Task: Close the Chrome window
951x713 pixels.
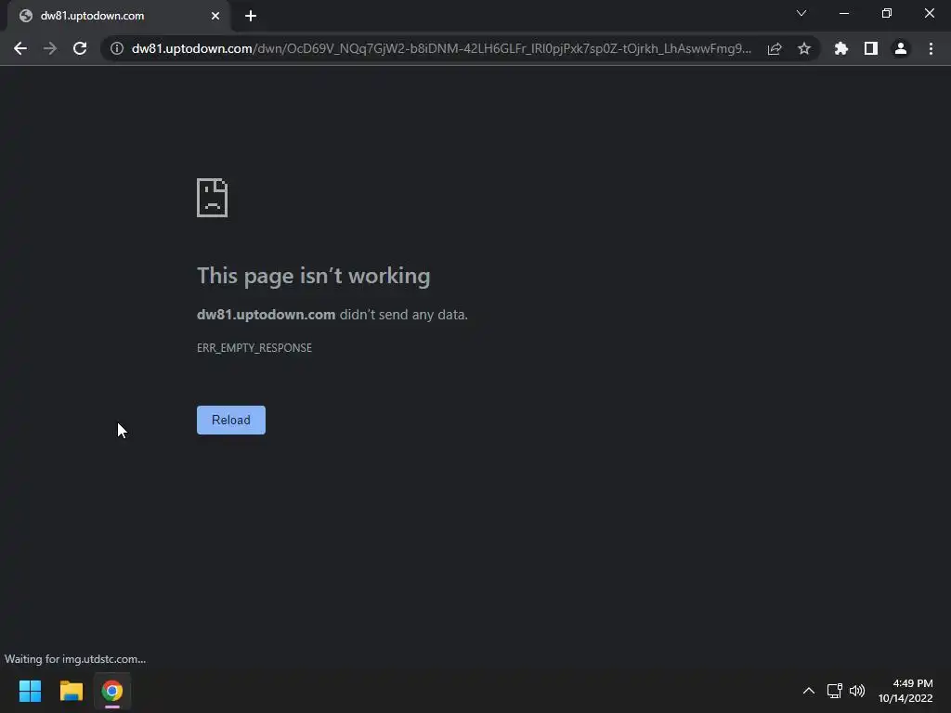Action: pos(929,13)
